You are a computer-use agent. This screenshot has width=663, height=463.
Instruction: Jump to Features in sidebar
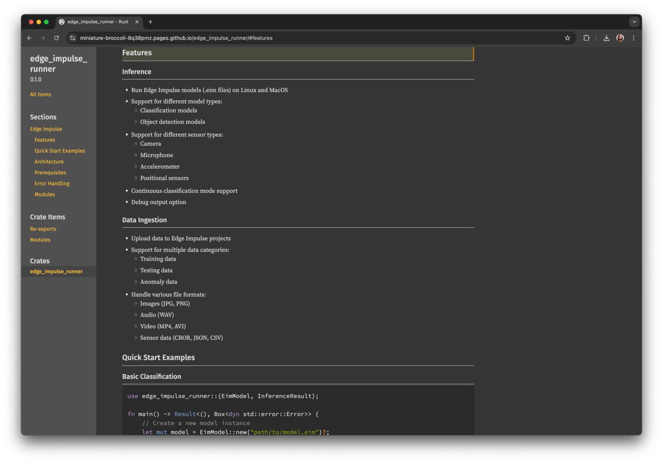pyautogui.click(x=44, y=140)
